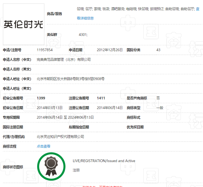Click the trademark type value 一般

(160, 108)
